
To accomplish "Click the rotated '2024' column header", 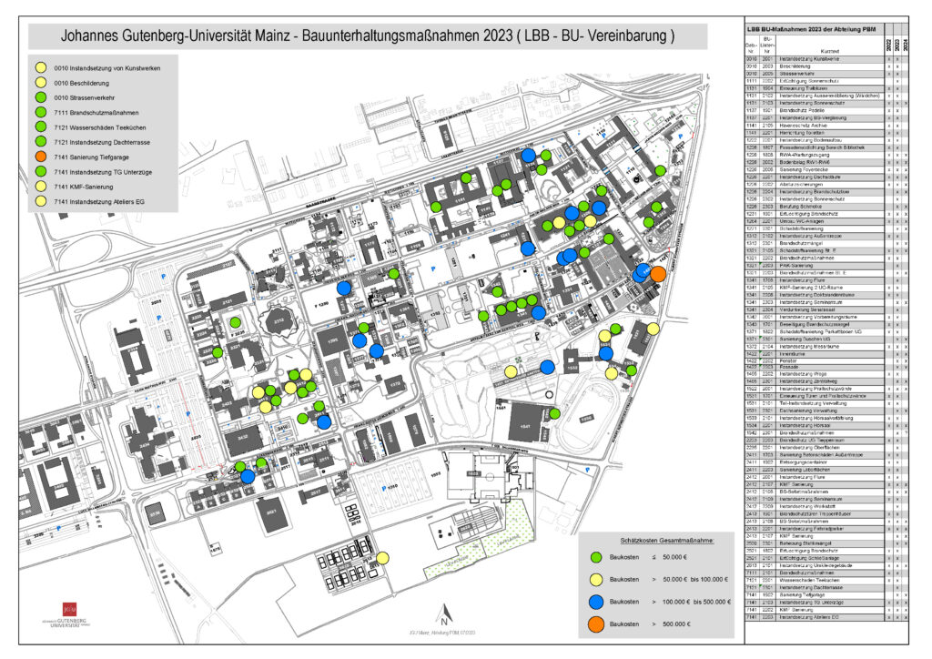I will pyautogui.click(x=906, y=45).
